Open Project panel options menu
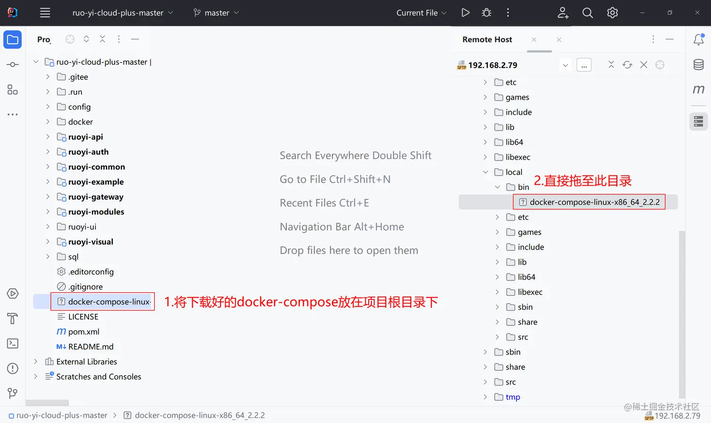Screen dimensions: 711x423 (x=119, y=39)
